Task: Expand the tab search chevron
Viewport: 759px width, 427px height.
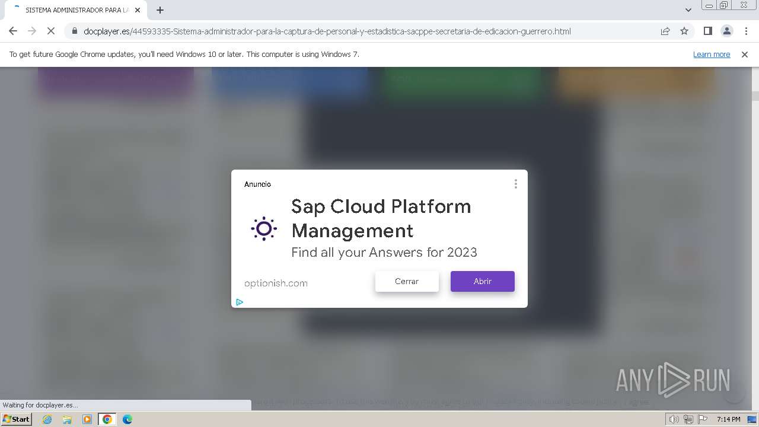Action: pyautogui.click(x=688, y=10)
